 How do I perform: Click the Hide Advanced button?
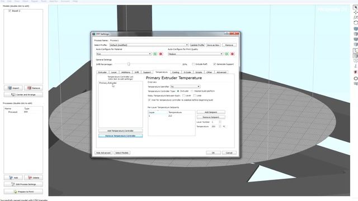(103, 152)
